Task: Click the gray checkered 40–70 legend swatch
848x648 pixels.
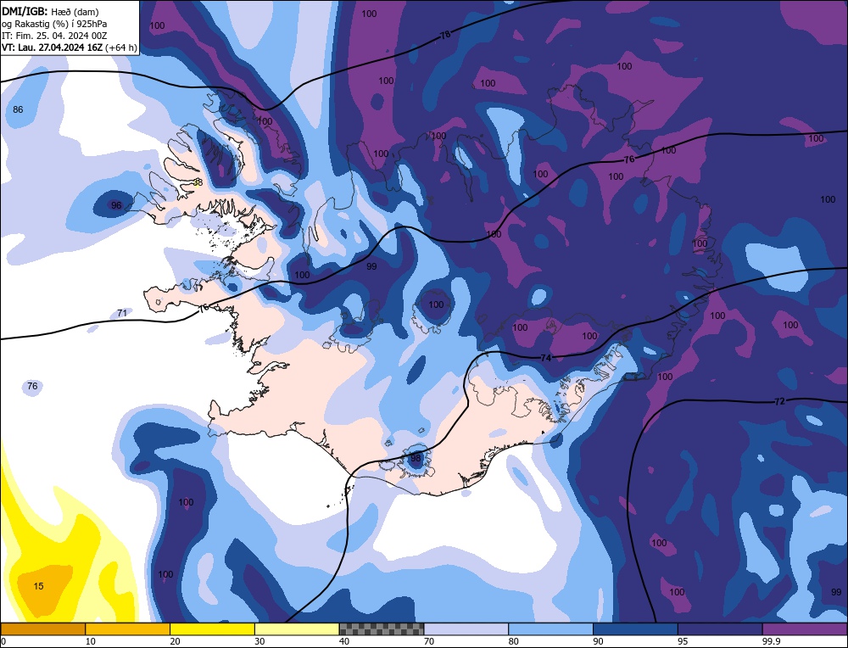Action: [382, 629]
